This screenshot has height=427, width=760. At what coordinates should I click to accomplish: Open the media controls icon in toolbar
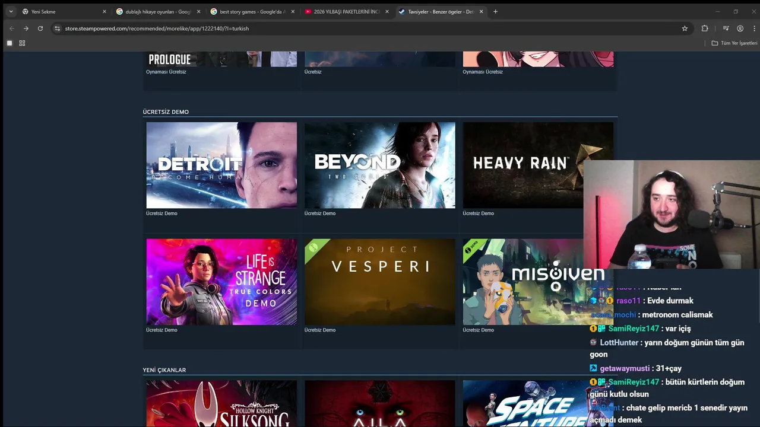(x=726, y=28)
